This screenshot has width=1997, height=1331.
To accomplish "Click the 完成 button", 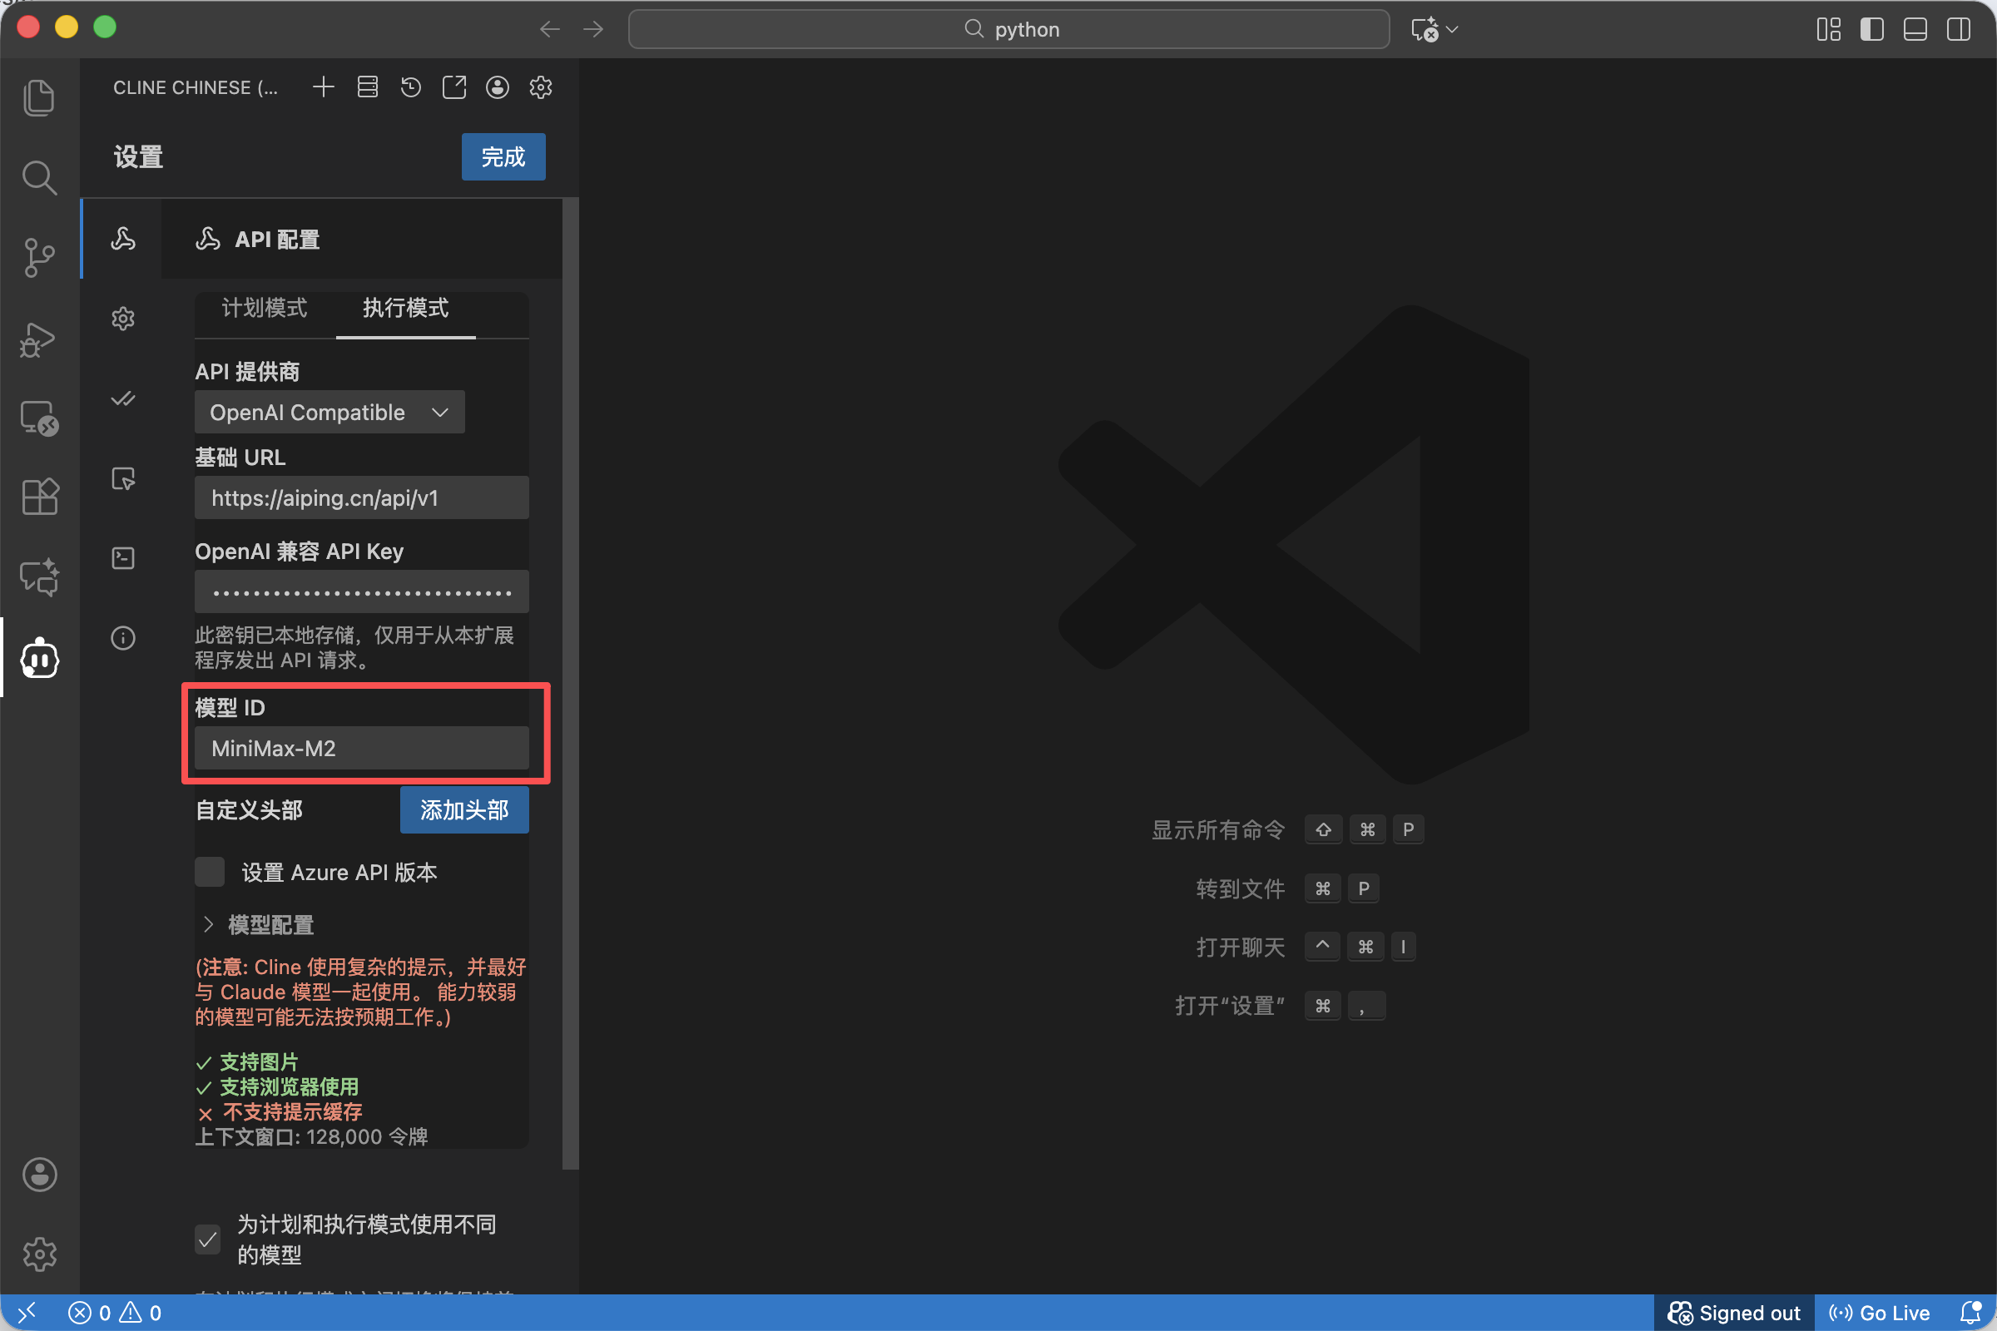I will (503, 157).
